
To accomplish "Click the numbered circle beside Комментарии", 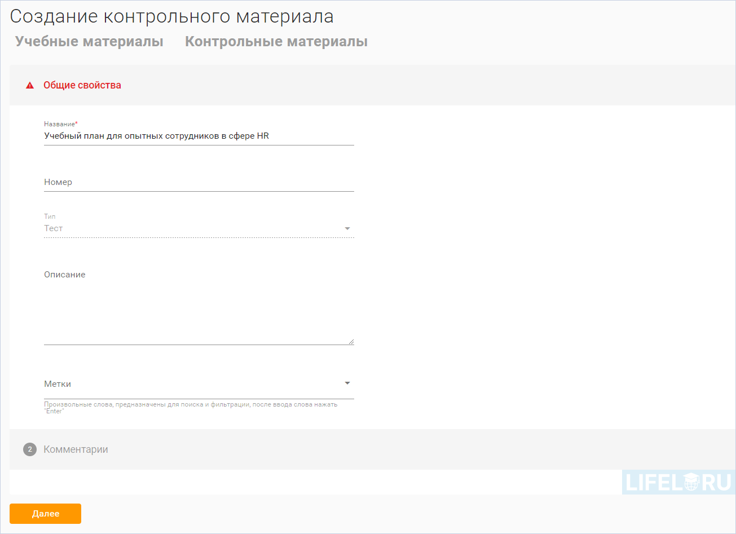I will (x=29, y=449).
